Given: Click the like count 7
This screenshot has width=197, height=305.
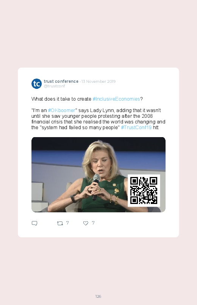Looking at the screenshot, I should point(93,223).
